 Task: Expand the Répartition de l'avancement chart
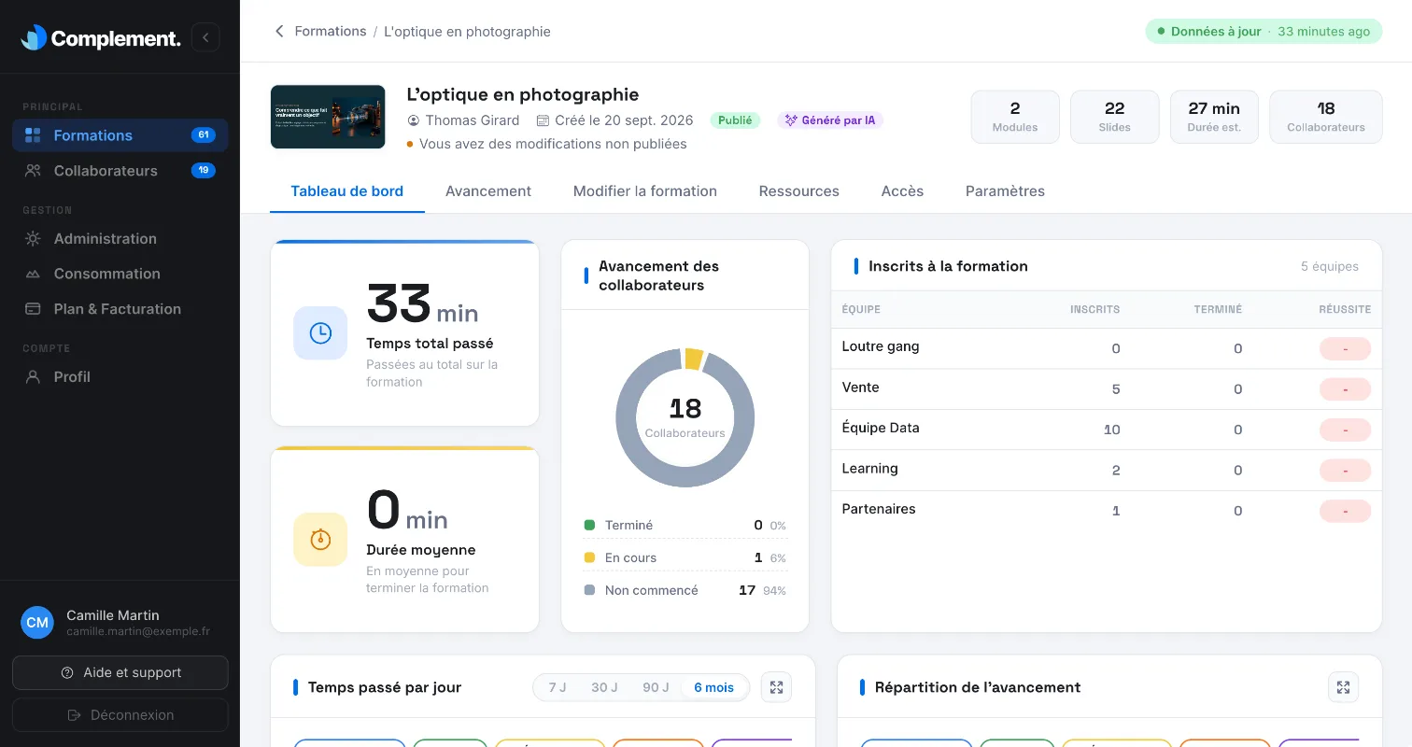coord(1343,687)
